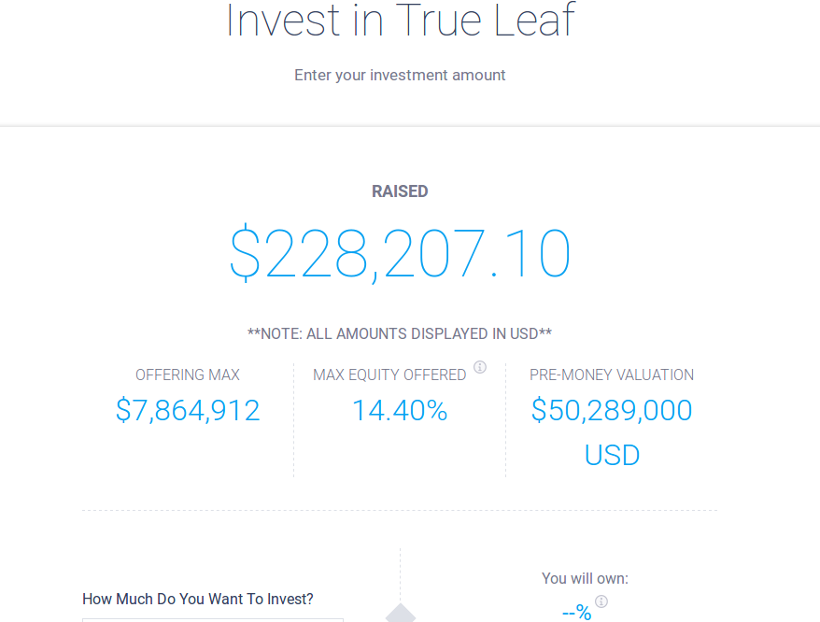Click inside the investment amount input box
820x622 pixels.
coord(213,619)
